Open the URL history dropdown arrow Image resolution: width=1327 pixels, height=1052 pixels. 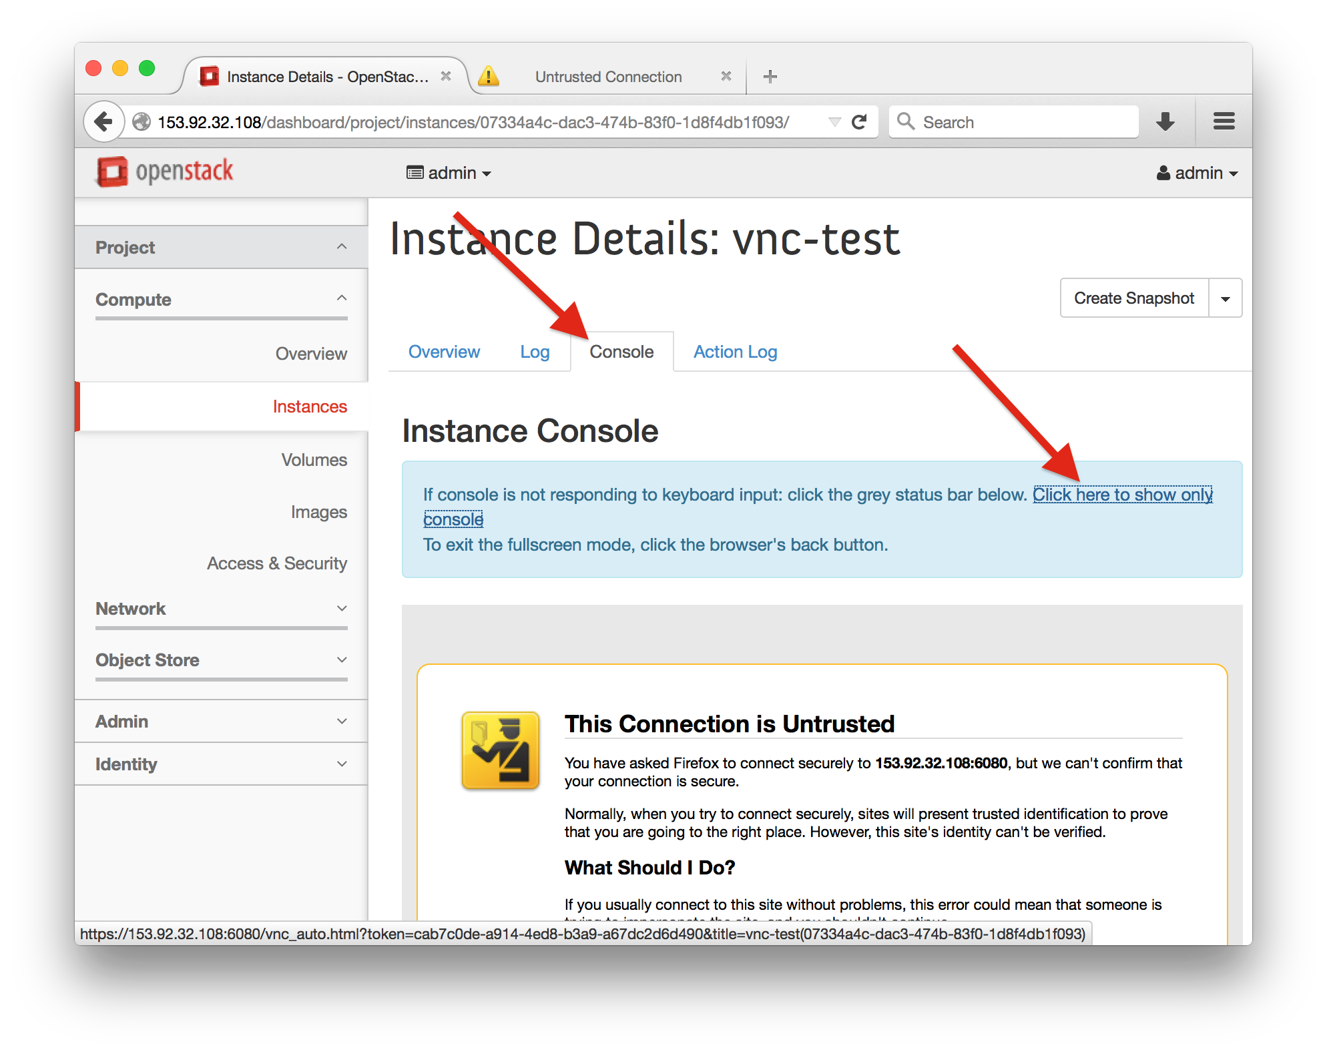click(834, 122)
